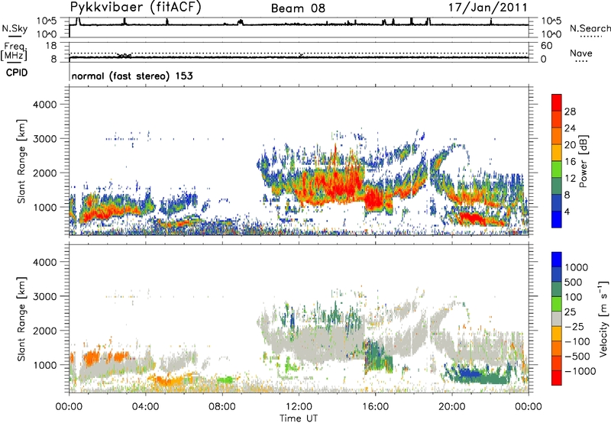The width and height of the screenshot is (611, 423).
Task: Click the 12:00 time axis tick label
Action: tap(299, 407)
